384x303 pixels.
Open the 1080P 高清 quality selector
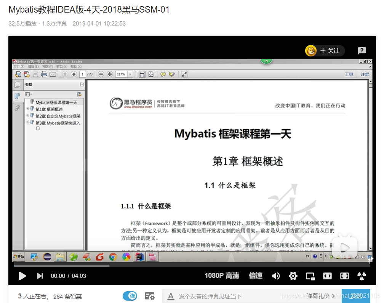222,276
